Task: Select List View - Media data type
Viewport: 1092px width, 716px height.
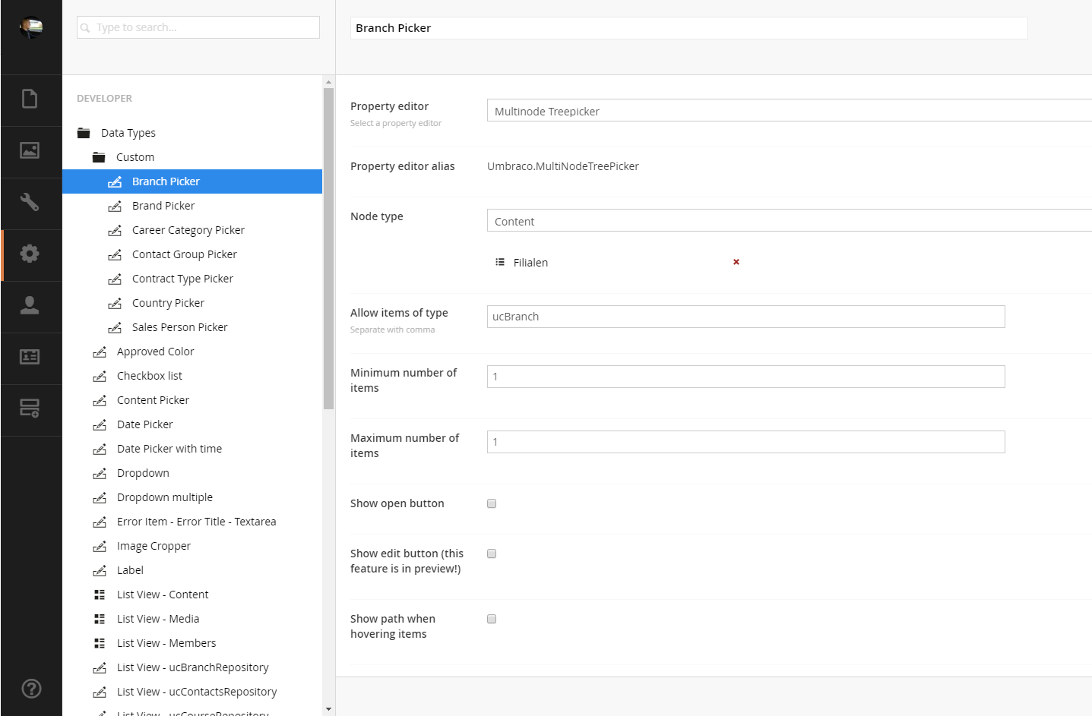Action: [x=158, y=619]
